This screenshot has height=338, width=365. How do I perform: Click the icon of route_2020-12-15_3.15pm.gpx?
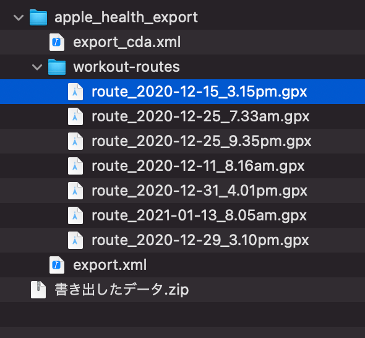(x=75, y=92)
